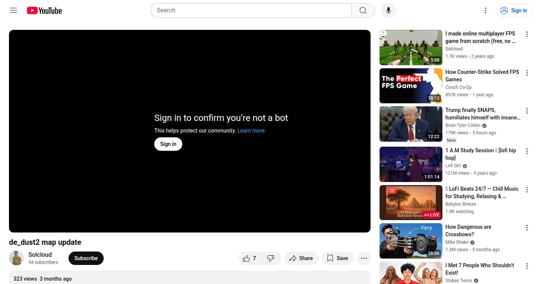This screenshot has width=539, height=284.
Task: Open options for multiplayer FPS game video
Action: click(527, 34)
